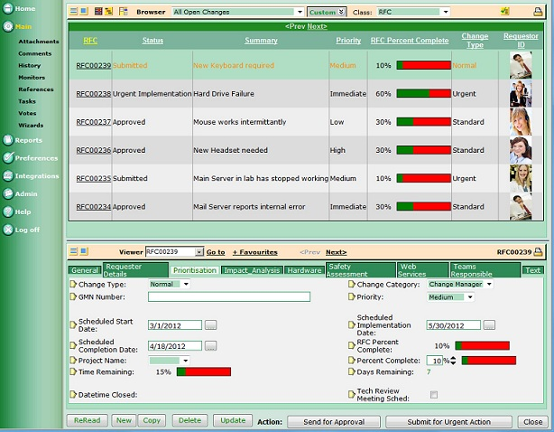Click the tag icon next to GMN Number
Screen dimensions: 554x432
tap(73, 296)
